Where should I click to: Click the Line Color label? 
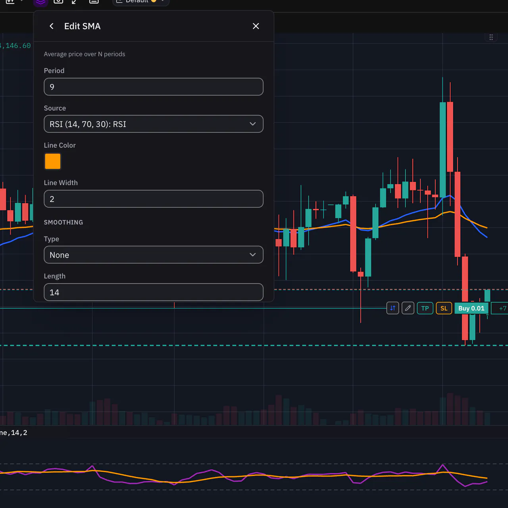pos(60,145)
